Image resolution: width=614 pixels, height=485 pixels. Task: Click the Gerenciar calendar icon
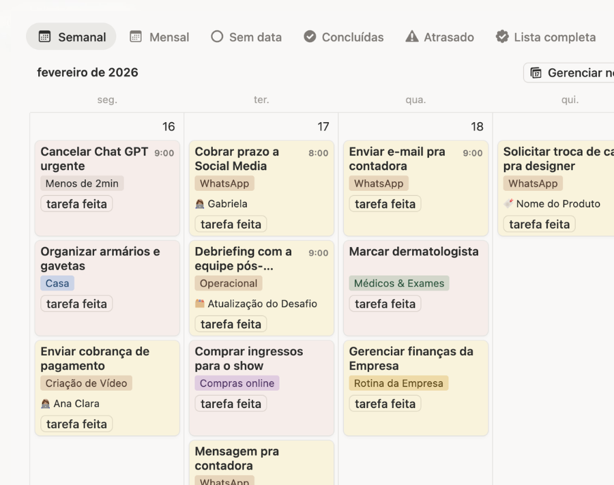536,73
